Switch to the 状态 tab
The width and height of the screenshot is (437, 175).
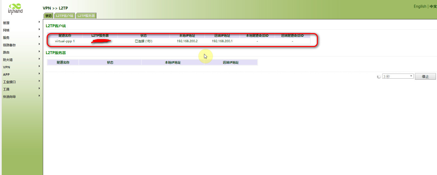point(49,16)
